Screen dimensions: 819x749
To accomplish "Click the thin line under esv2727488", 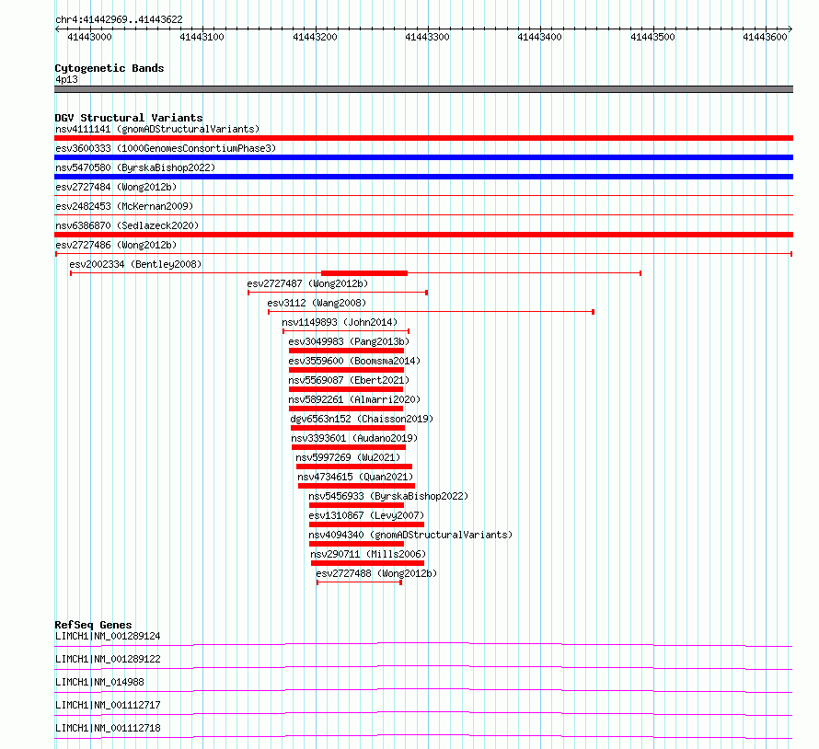I will [x=359, y=582].
